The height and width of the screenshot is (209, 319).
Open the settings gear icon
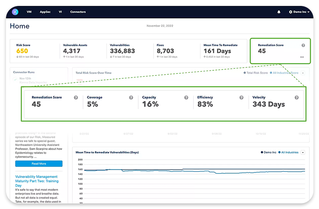tap(291, 12)
